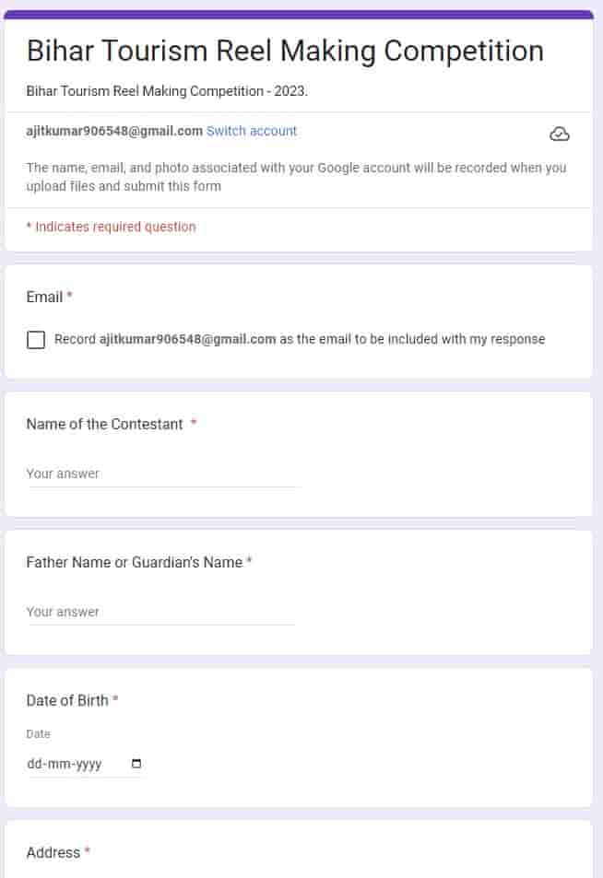603x878 pixels.
Task: Click the Indicates required question notice
Action: pos(111,227)
